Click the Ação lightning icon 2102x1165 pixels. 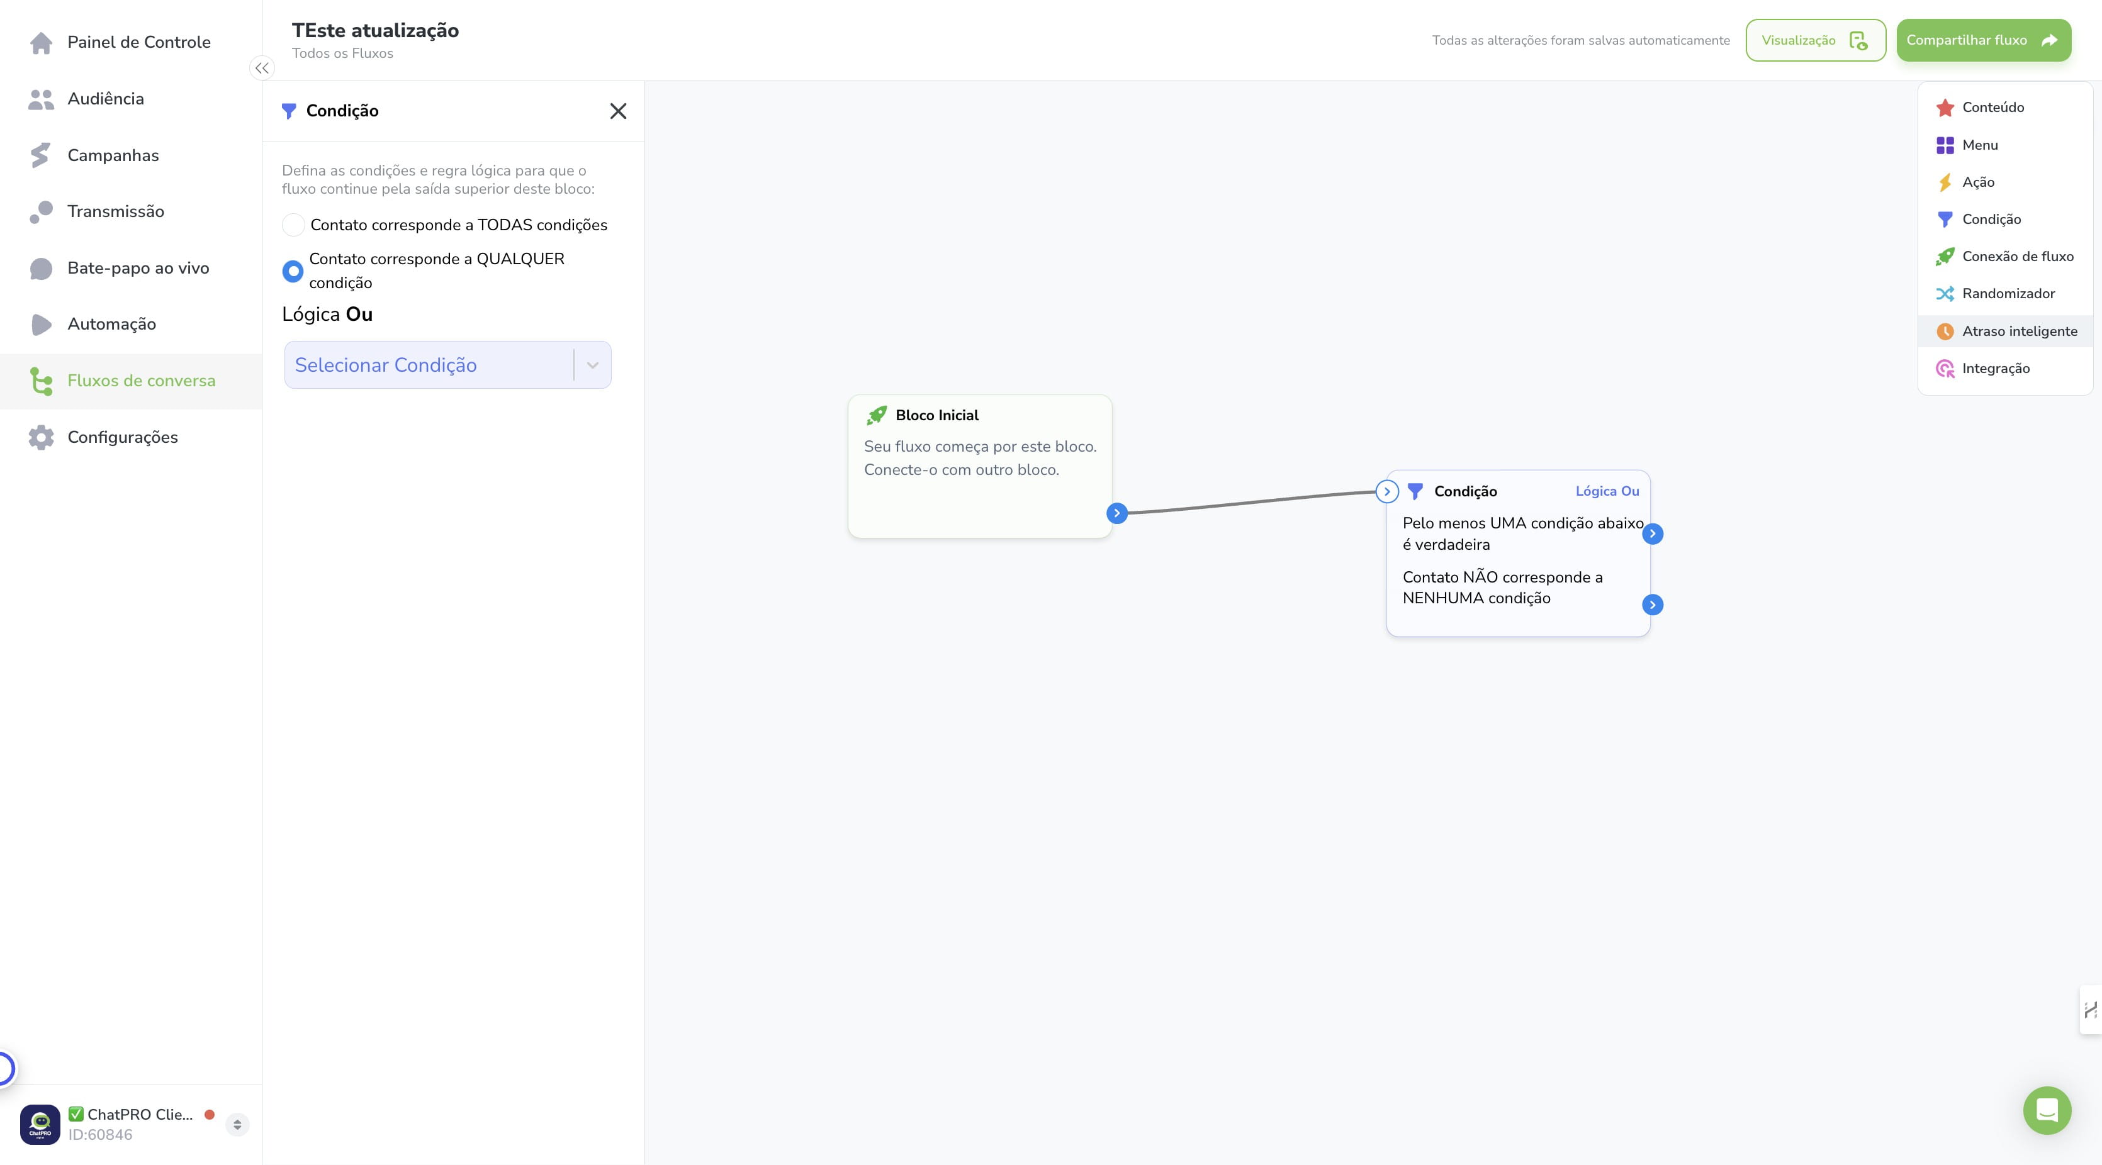[1945, 182]
